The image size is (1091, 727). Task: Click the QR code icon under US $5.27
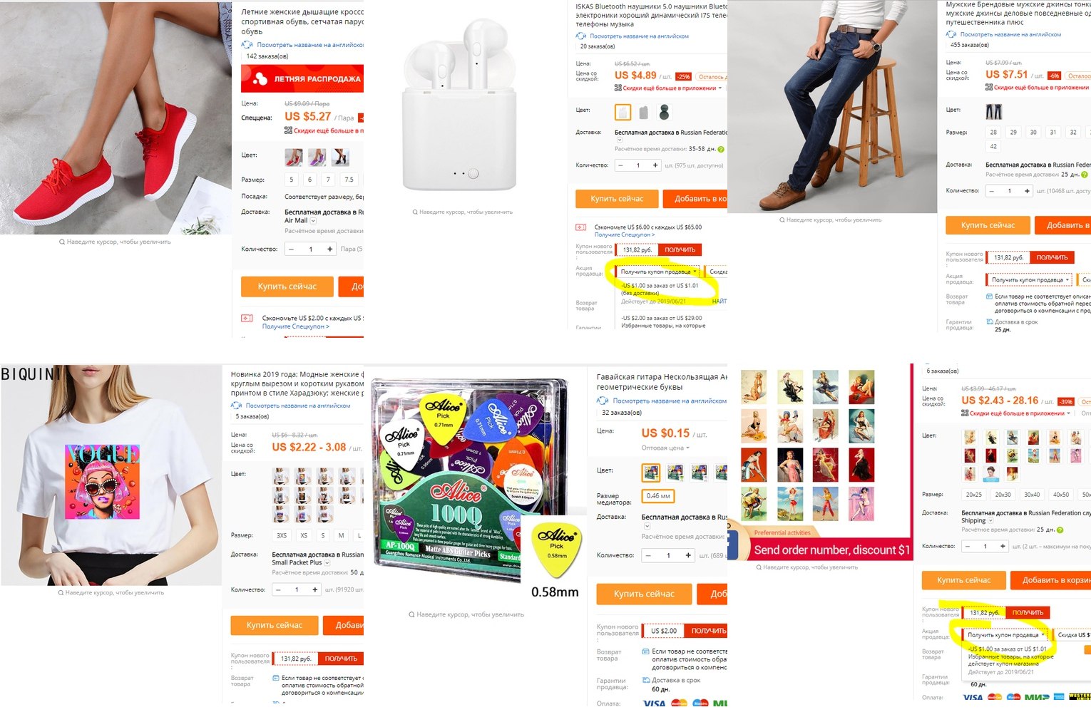(288, 130)
